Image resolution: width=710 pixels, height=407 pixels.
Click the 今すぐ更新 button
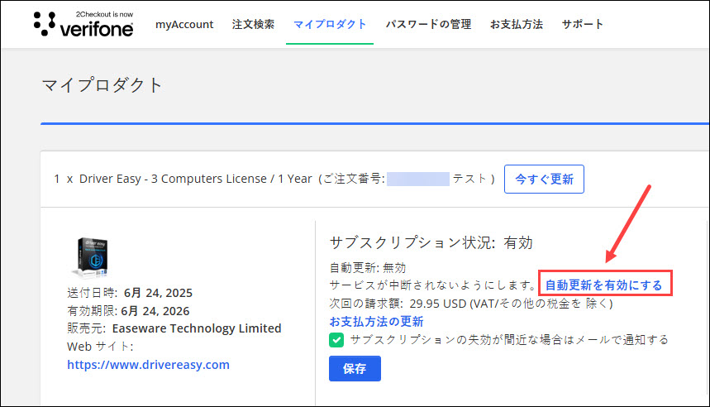(544, 179)
